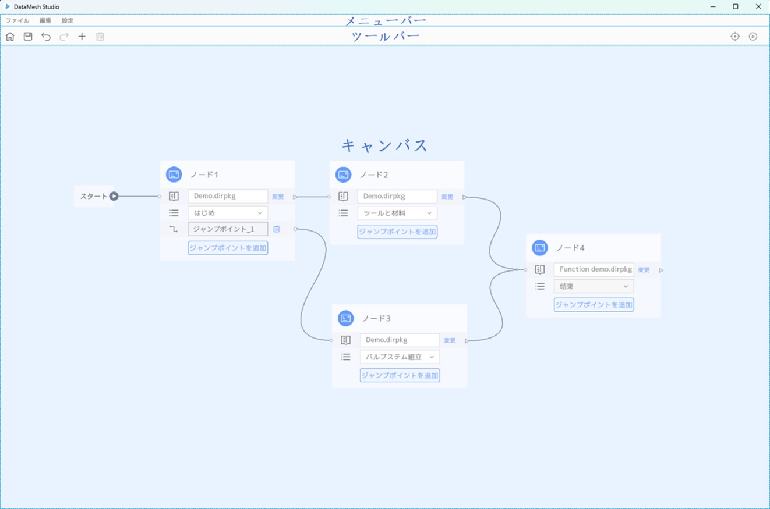Viewport: 770px width, 509px height.
Task: Click ジャンプポイントを追加 in ノード2
Action: (x=397, y=232)
